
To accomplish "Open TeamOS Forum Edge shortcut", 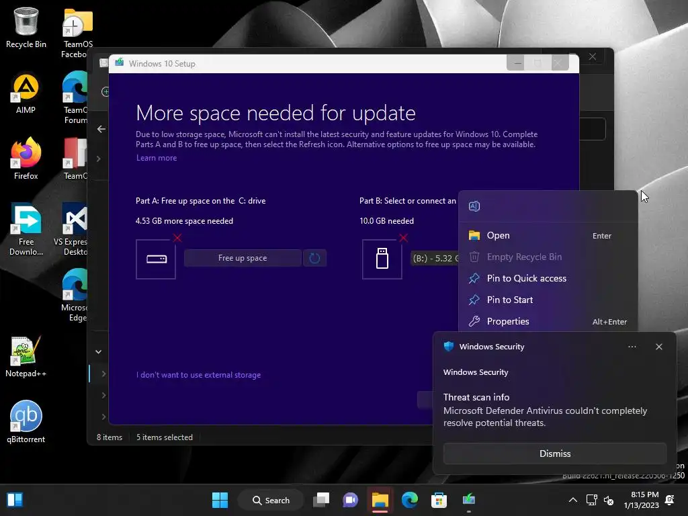I will [x=75, y=97].
